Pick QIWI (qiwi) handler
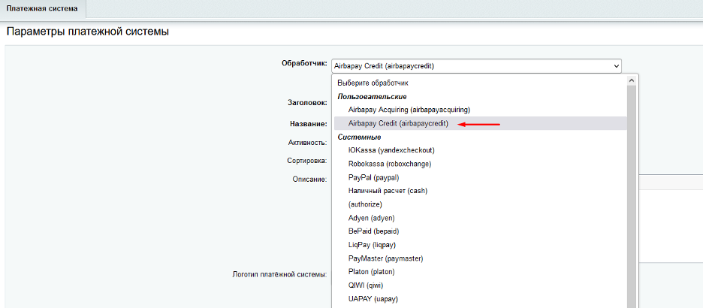The height and width of the screenshot is (308, 703). [x=480, y=285]
